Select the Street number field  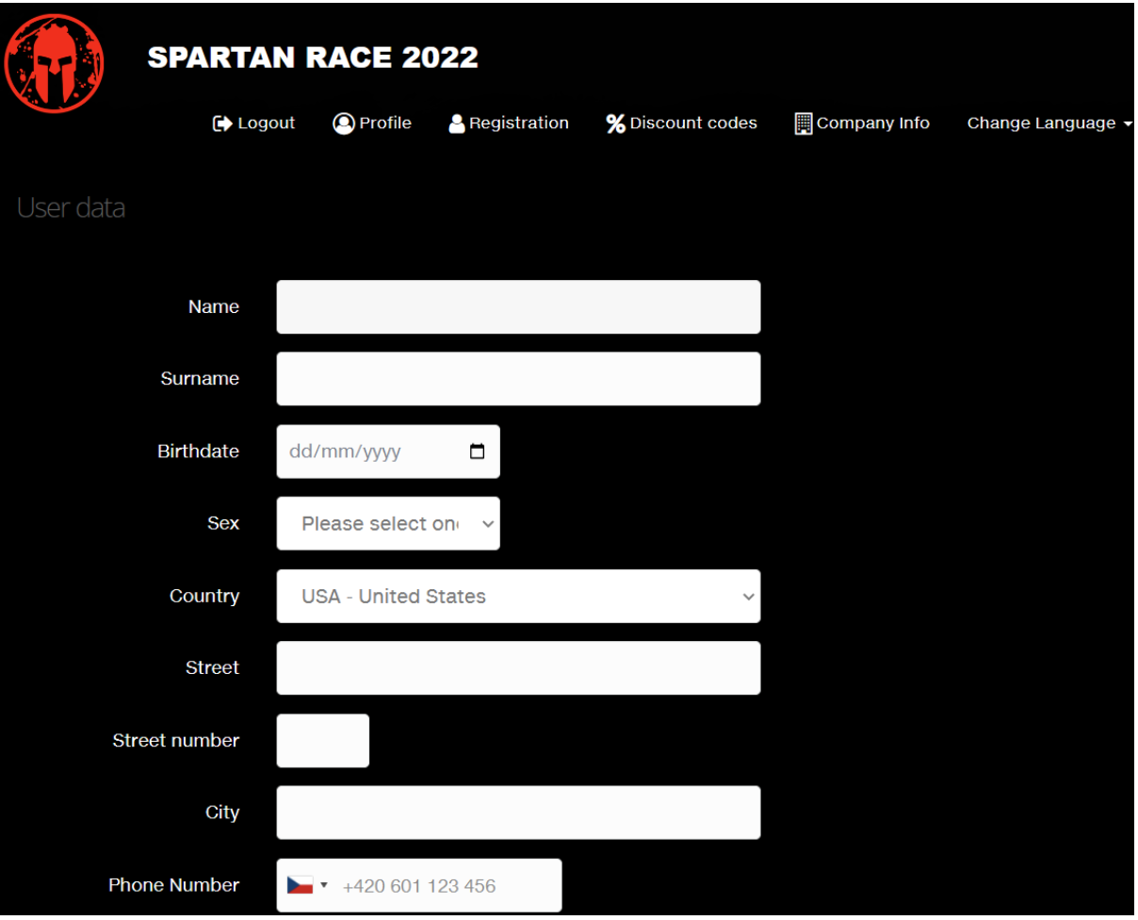tap(322, 741)
